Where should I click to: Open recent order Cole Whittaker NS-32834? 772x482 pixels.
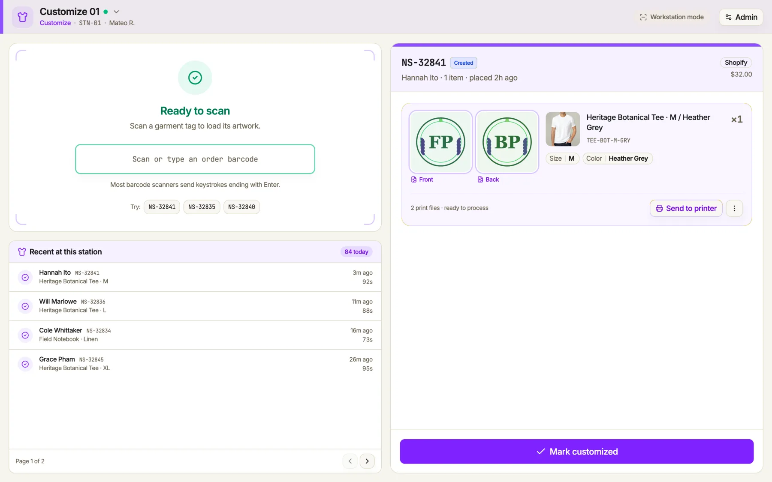(x=195, y=335)
